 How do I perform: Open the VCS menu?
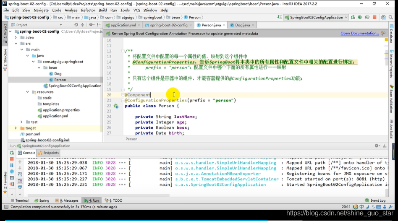pos(136,10)
